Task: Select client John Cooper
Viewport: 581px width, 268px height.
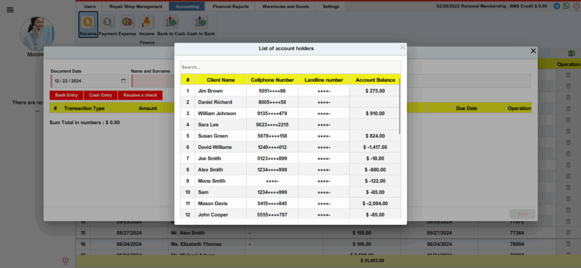Action: [213, 215]
